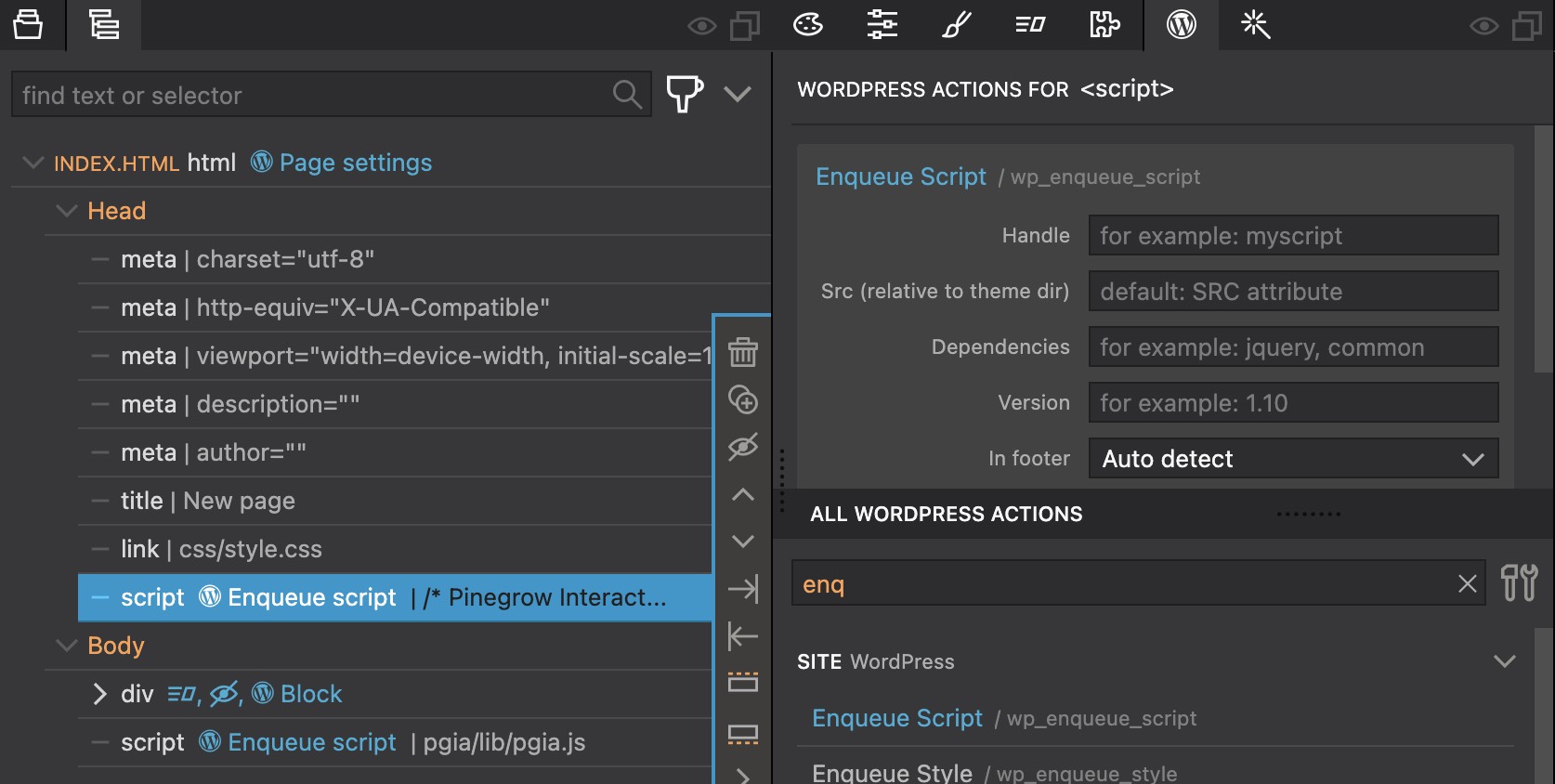
Task: Clear the enq search with X
Action: 1467,583
